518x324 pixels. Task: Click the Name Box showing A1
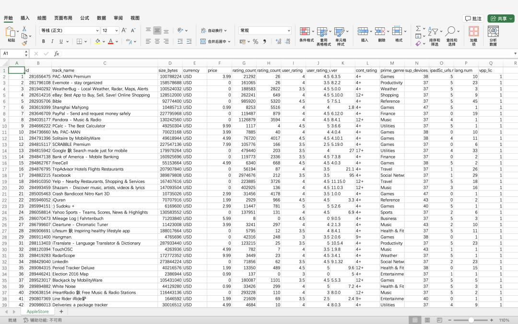point(13,54)
